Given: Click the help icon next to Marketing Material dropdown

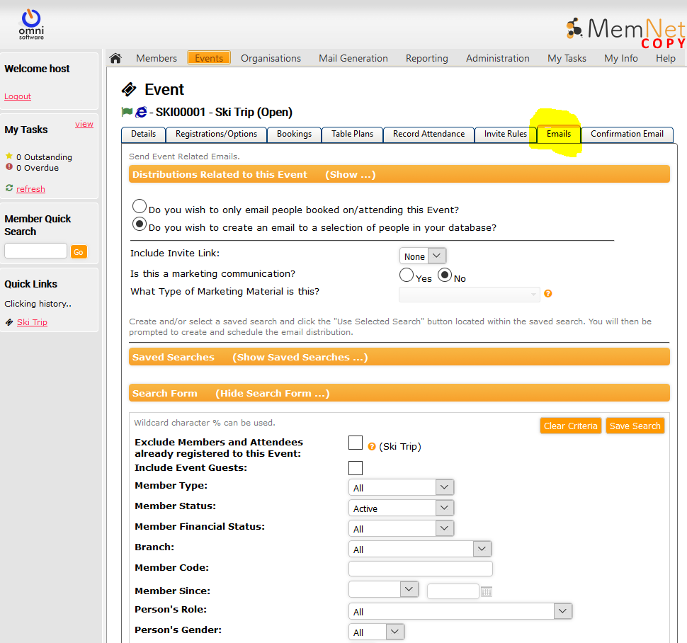Looking at the screenshot, I should (547, 294).
